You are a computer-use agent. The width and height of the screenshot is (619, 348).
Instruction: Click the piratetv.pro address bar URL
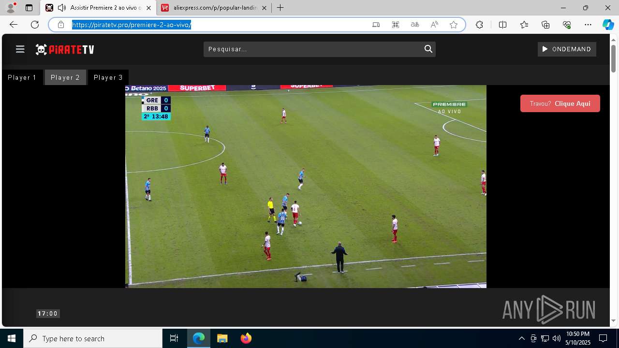pyautogui.click(x=132, y=25)
